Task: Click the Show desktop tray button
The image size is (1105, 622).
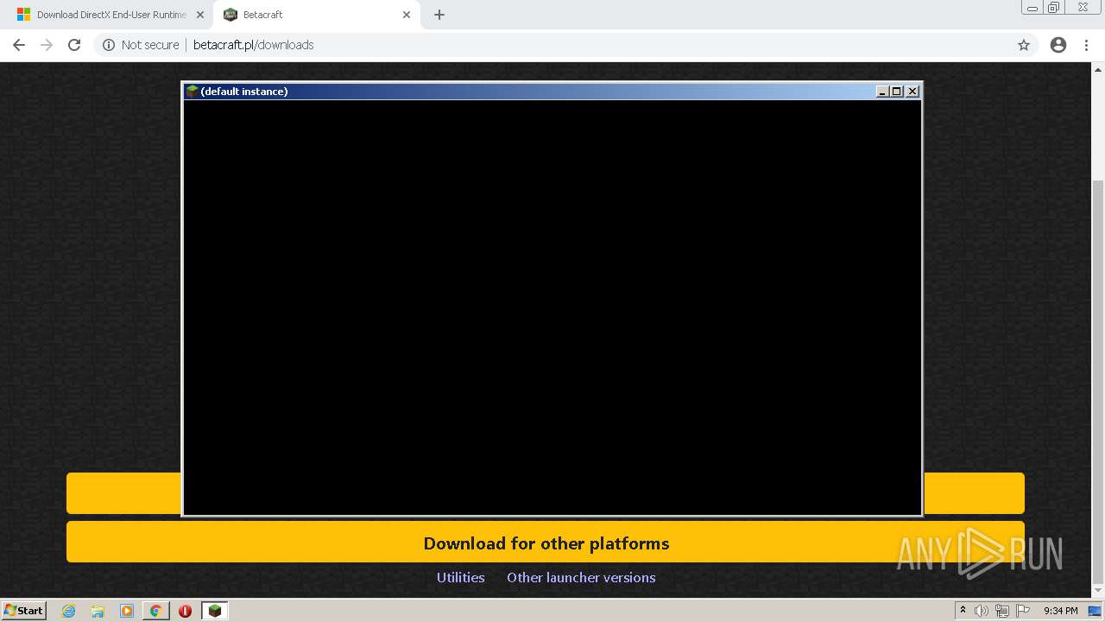Action: click(1095, 611)
